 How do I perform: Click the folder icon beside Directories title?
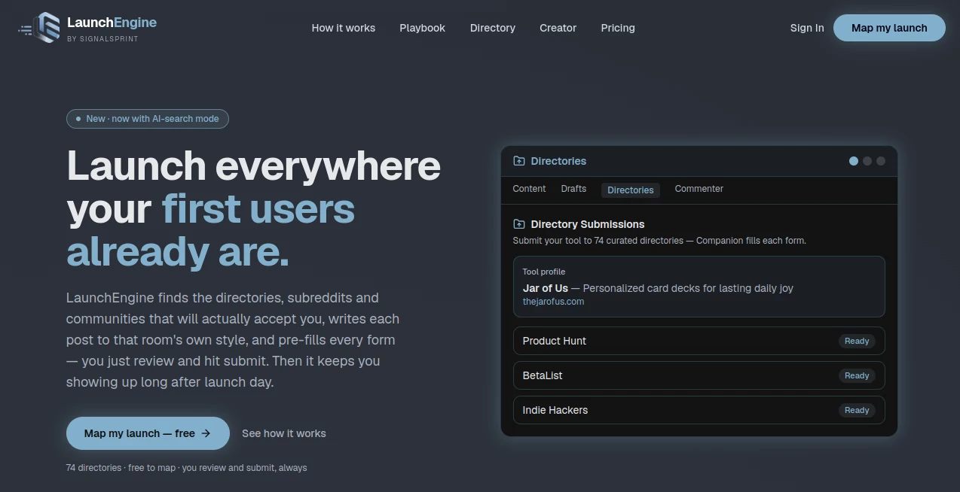click(519, 161)
